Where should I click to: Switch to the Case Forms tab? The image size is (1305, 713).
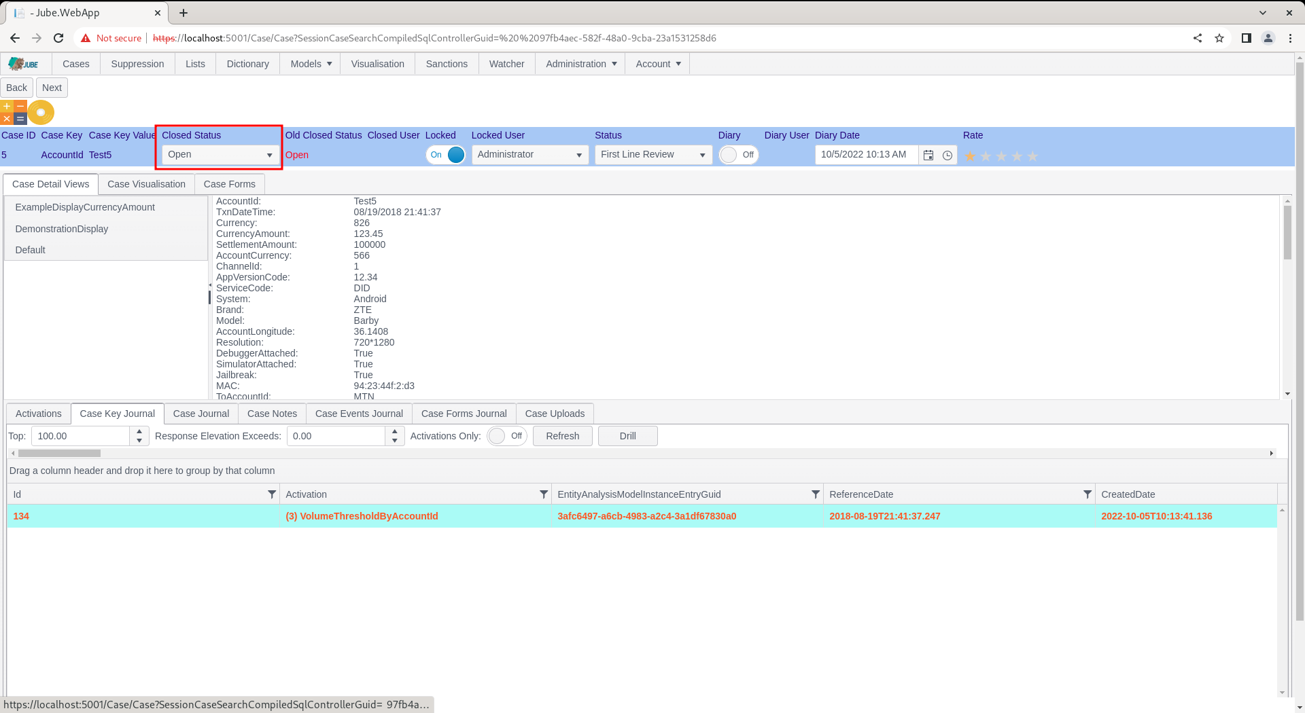click(229, 184)
